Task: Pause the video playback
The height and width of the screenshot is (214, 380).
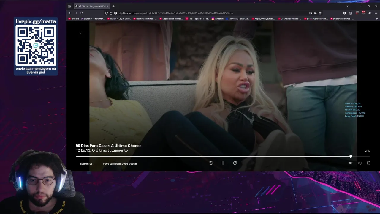Action: coord(223,163)
